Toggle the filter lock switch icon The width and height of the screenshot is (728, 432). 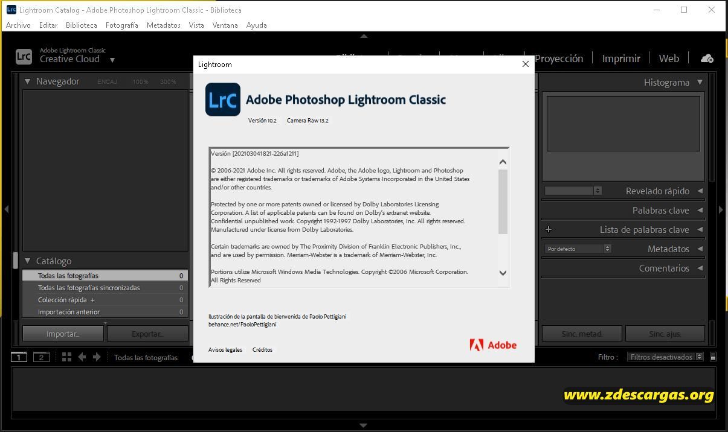pyautogui.click(x=713, y=357)
